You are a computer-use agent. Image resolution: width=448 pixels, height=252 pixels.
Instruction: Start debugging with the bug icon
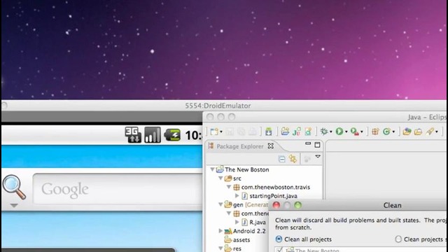tap(324, 132)
